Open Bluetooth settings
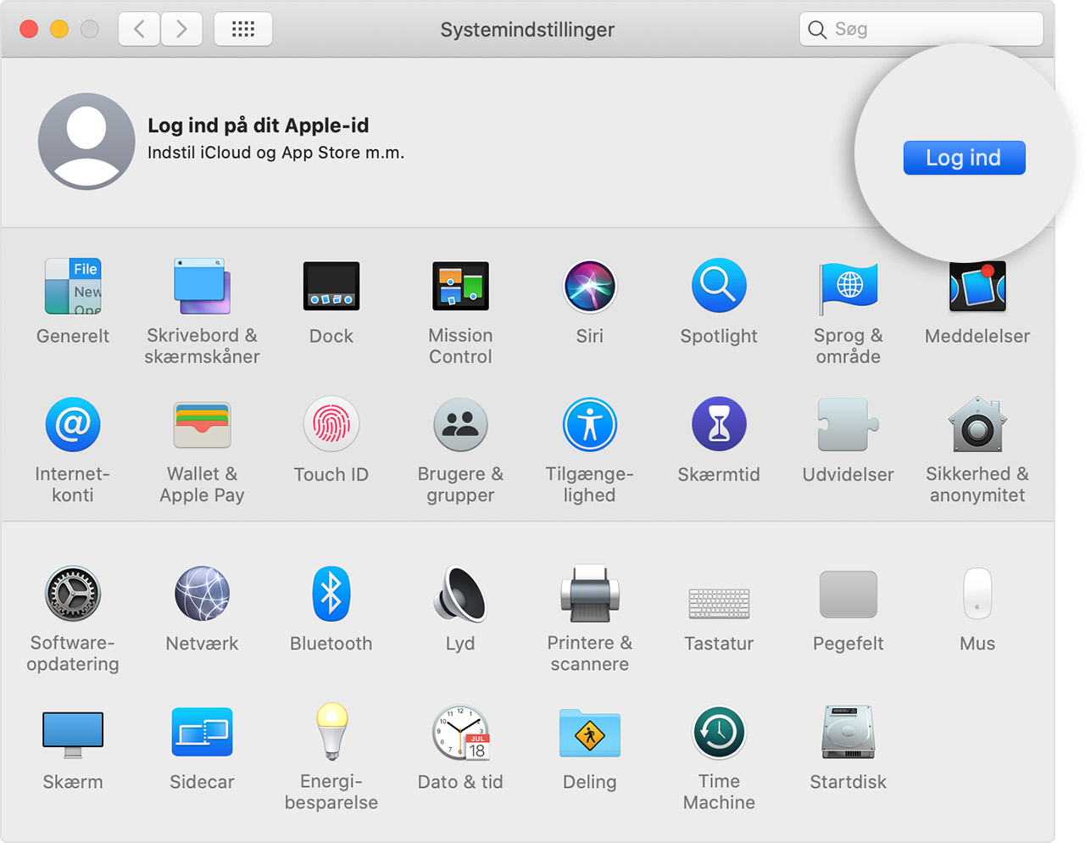This screenshot has width=1085, height=843. (331, 594)
